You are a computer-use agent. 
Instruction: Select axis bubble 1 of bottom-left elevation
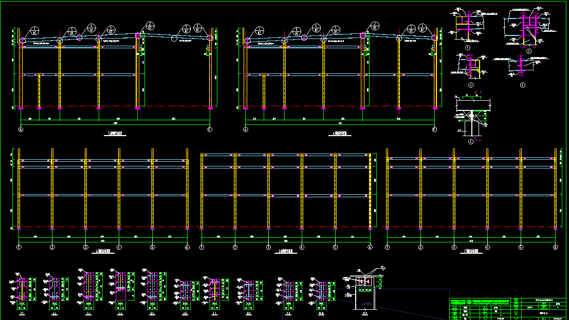(x=19, y=247)
